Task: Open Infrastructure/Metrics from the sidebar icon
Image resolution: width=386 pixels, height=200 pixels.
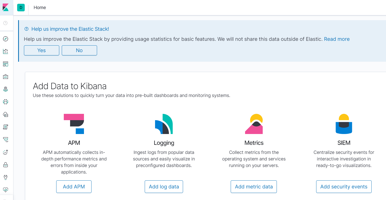Action: tap(6, 114)
